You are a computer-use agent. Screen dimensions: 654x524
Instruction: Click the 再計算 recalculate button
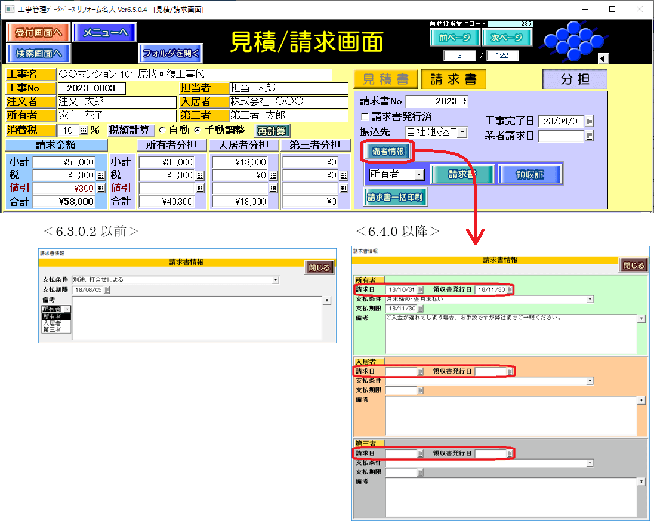pyautogui.click(x=272, y=131)
